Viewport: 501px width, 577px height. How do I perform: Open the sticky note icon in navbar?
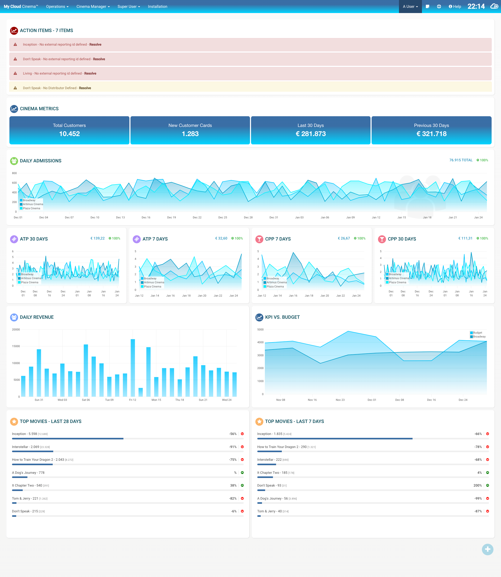click(427, 7)
